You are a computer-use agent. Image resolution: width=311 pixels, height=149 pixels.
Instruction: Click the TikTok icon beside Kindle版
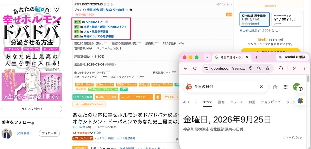[x=131, y=10]
